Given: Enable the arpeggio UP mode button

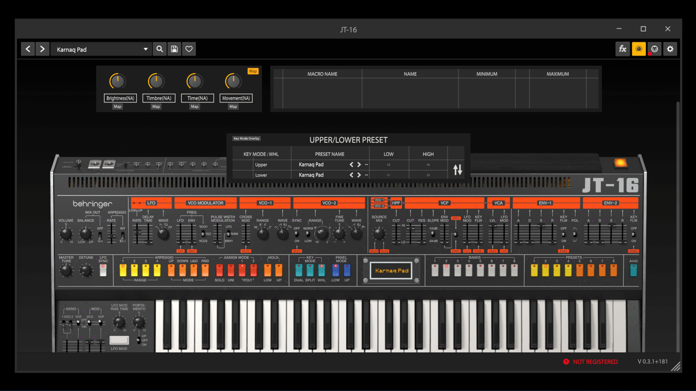Looking at the screenshot, I should click(x=171, y=270).
